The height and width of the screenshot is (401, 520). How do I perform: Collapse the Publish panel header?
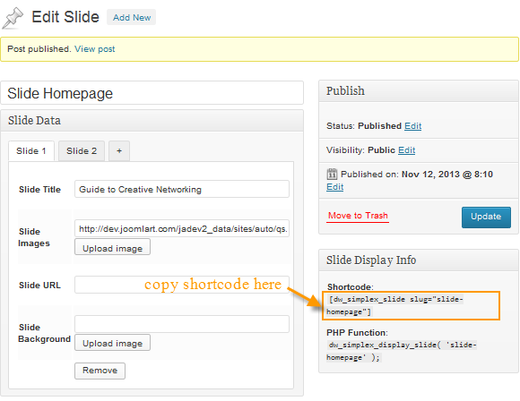click(x=419, y=91)
